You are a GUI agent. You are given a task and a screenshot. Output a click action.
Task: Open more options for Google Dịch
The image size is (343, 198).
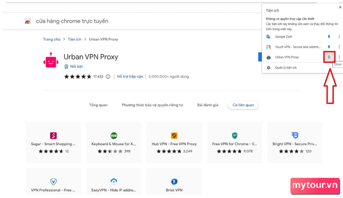tap(339, 37)
